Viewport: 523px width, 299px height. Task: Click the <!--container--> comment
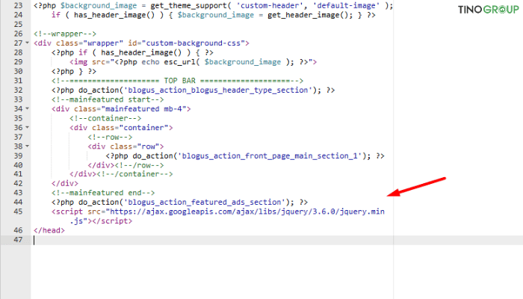pyautogui.click(x=105, y=118)
